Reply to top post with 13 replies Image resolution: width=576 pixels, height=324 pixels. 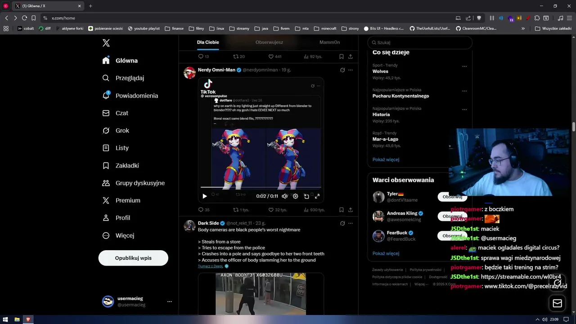pyautogui.click(x=203, y=57)
